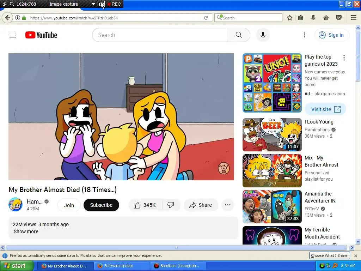Screen dimensions: 361x271
Task: Open site information icon in address bar
Action: 18,18
